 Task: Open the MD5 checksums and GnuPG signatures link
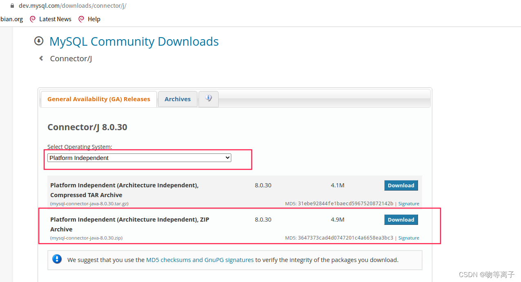coord(200,260)
